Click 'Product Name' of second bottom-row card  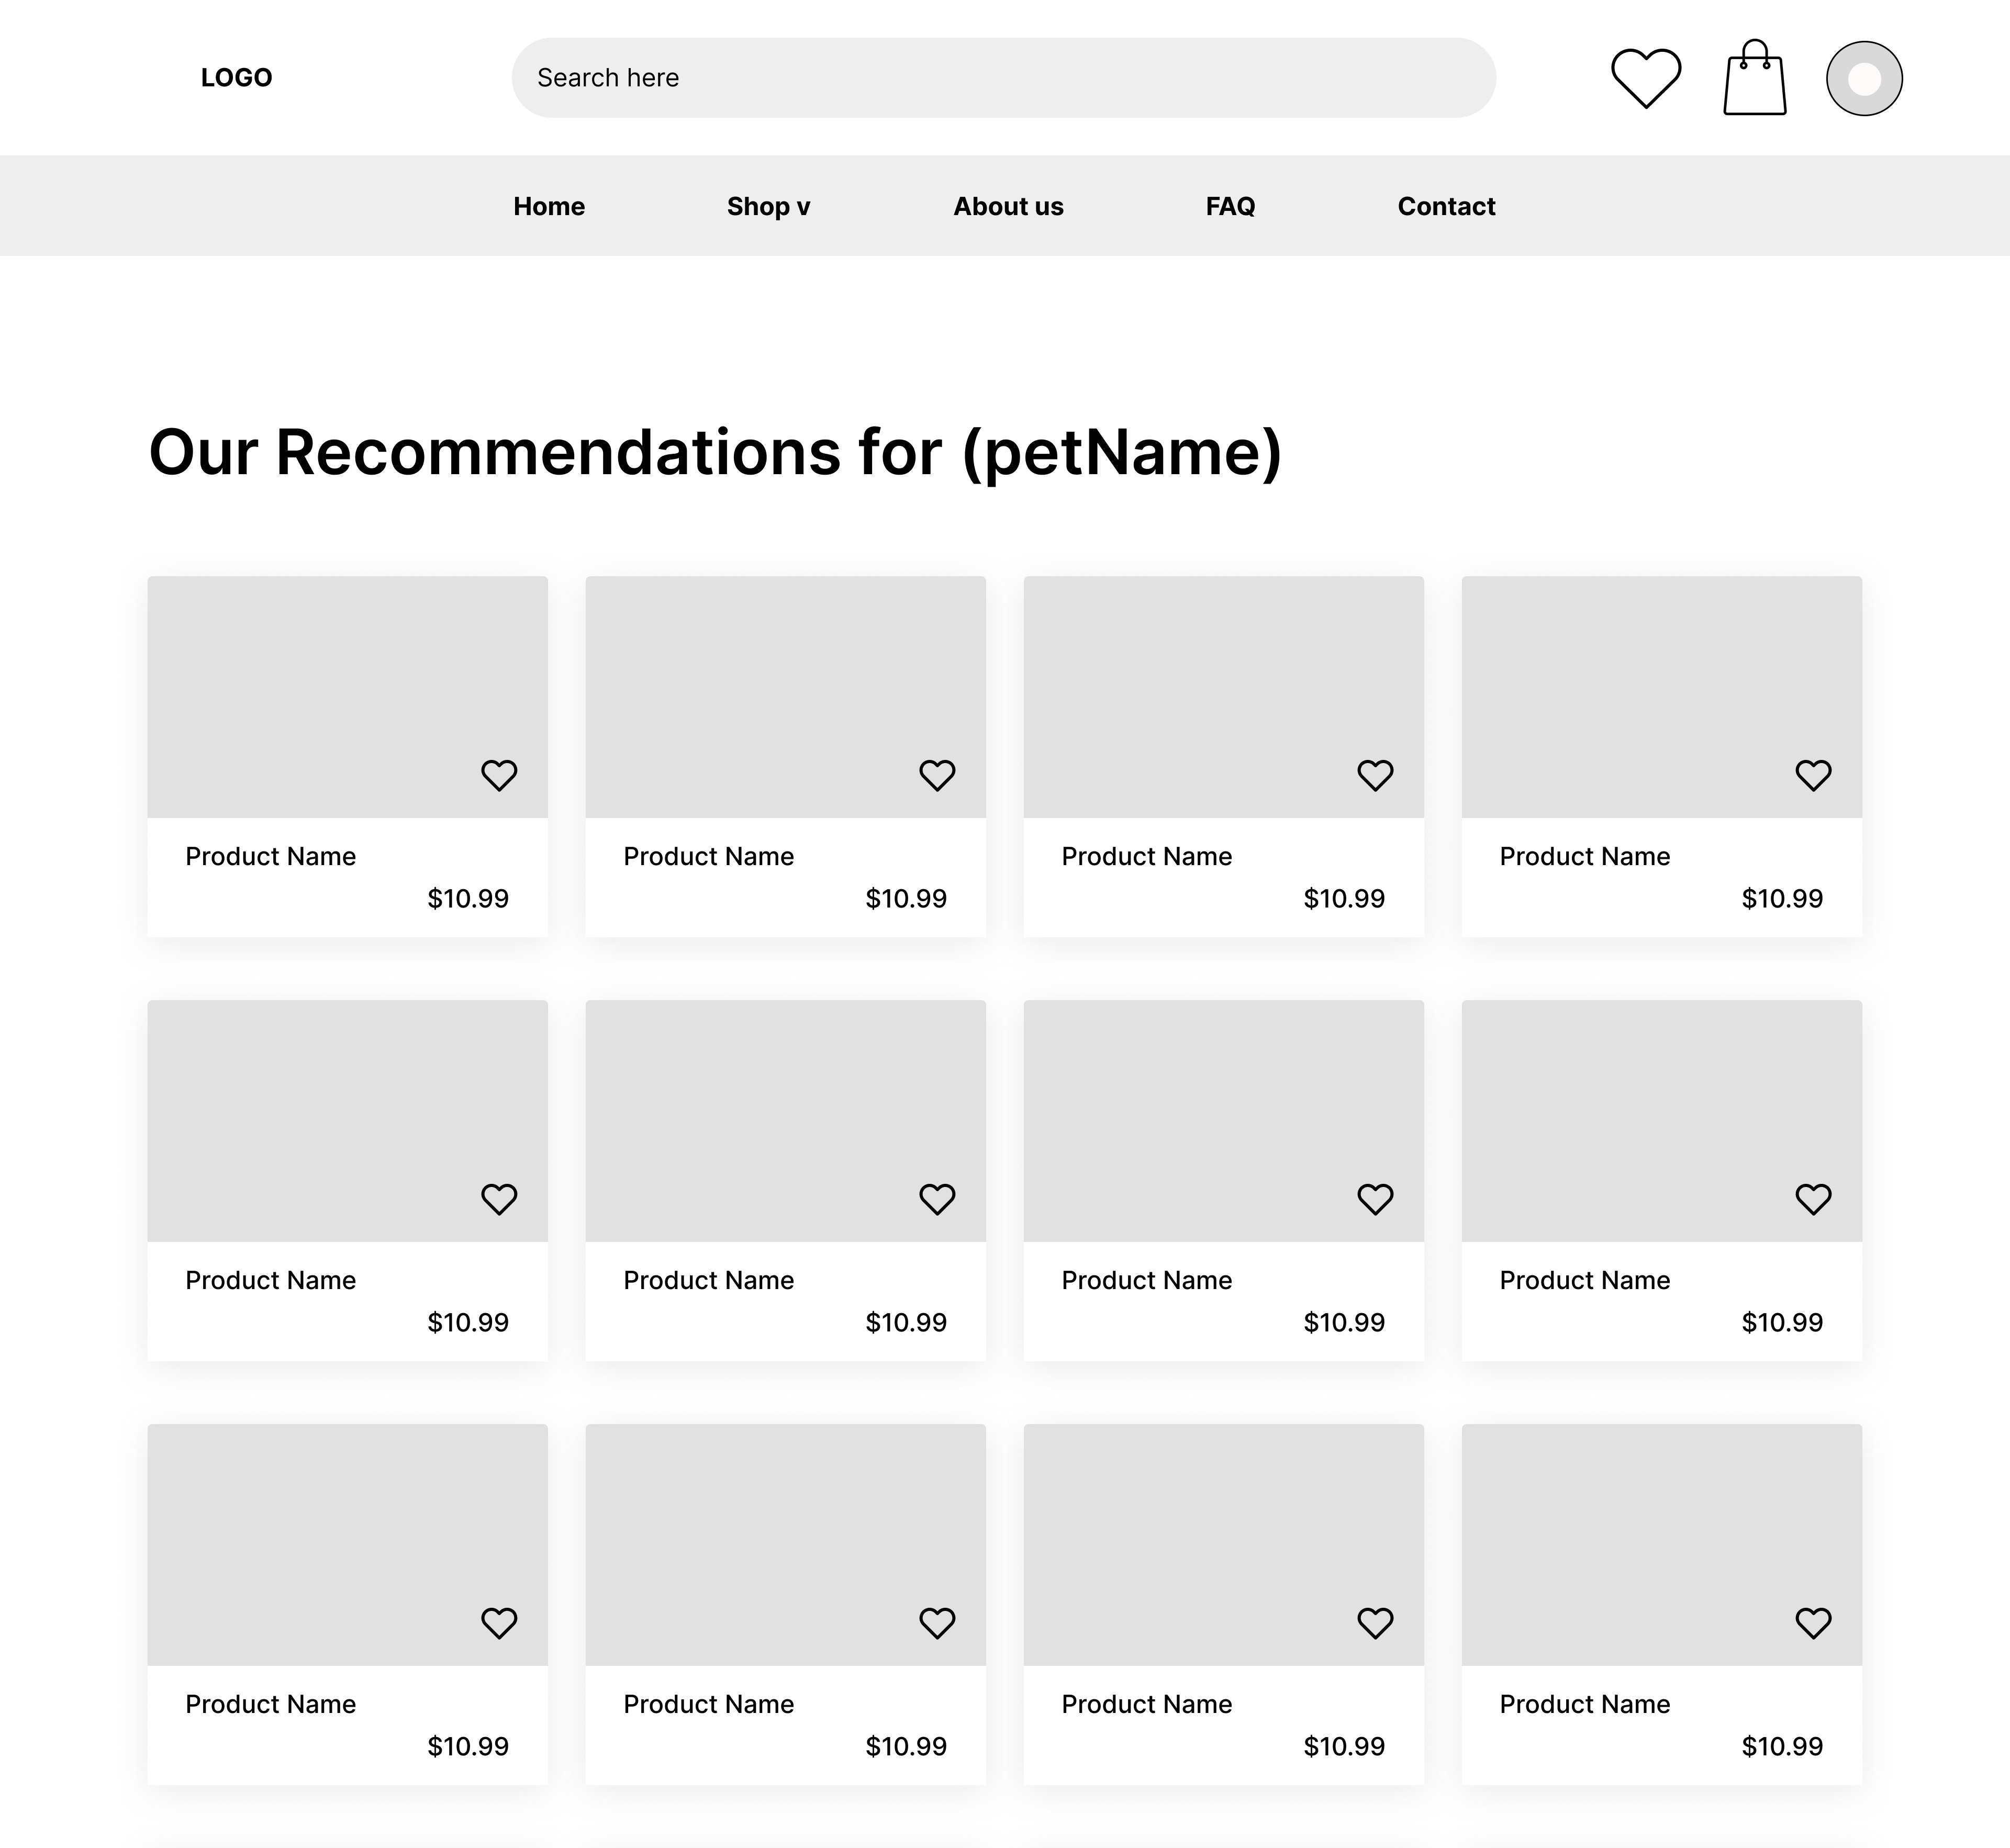pos(709,1704)
